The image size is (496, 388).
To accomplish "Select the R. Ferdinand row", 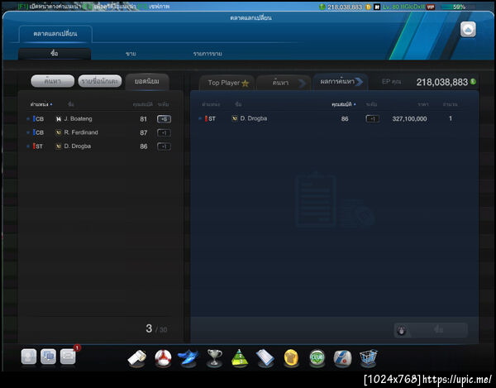I will pyautogui.click(x=98, y=132).
